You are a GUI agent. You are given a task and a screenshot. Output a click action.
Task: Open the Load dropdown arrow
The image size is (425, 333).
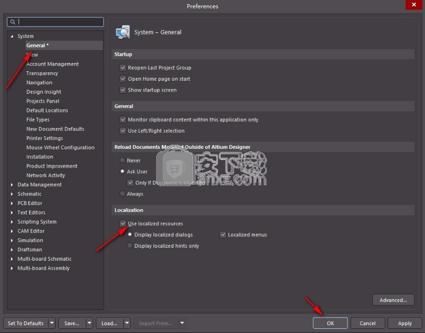(127, 323)
